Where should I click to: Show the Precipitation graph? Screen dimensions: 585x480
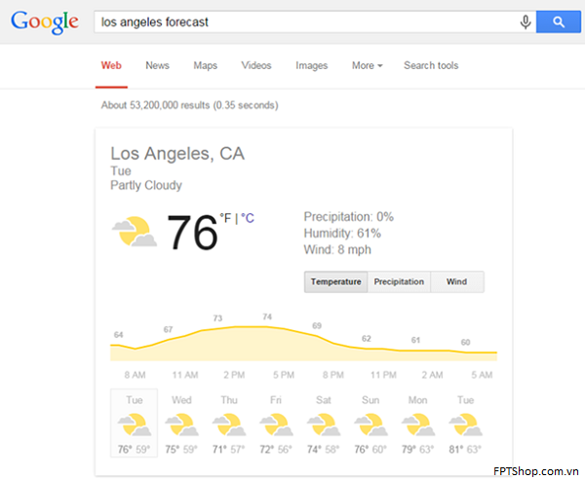tap(399, 281)
